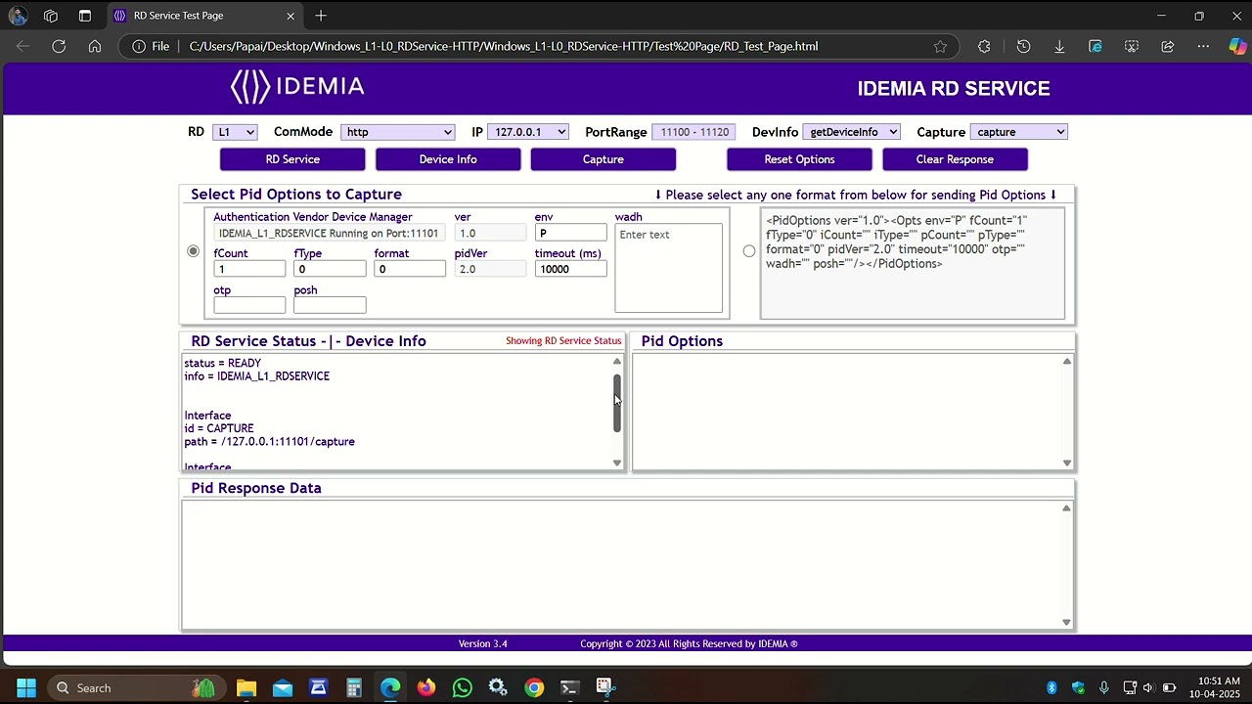Click the env input field
Image resolution: width=1252 pixels, height=704 pixels.
coord(571,233)
